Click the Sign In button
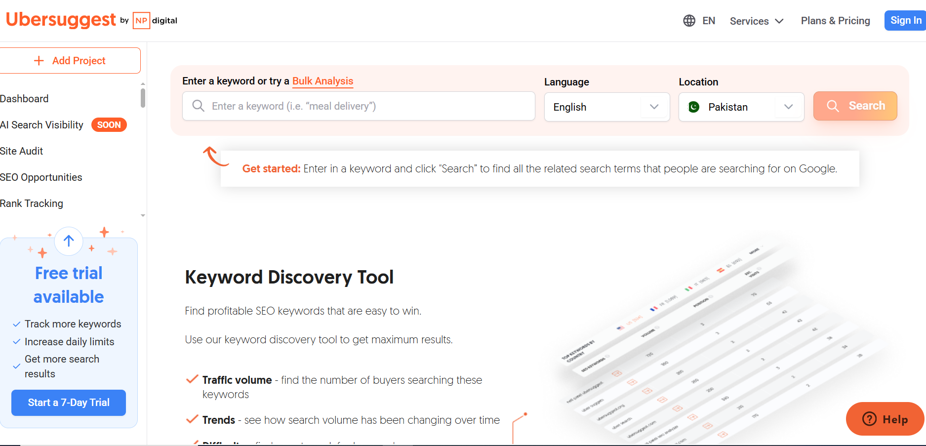This screenshot has height=446, width=926. click(905, 20)
